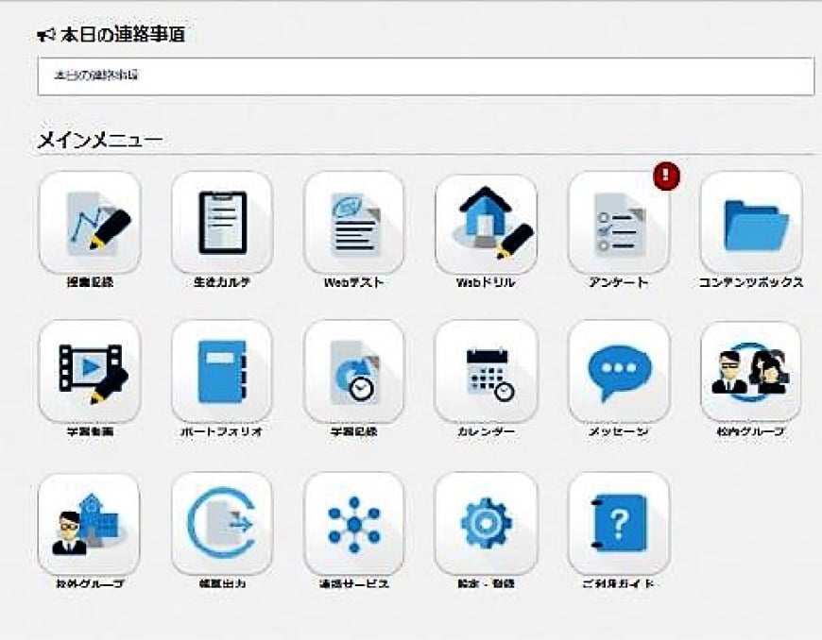Open the メッセージ speech bubble icon
This screenshot has width=822, height=640.
[619, 372]
